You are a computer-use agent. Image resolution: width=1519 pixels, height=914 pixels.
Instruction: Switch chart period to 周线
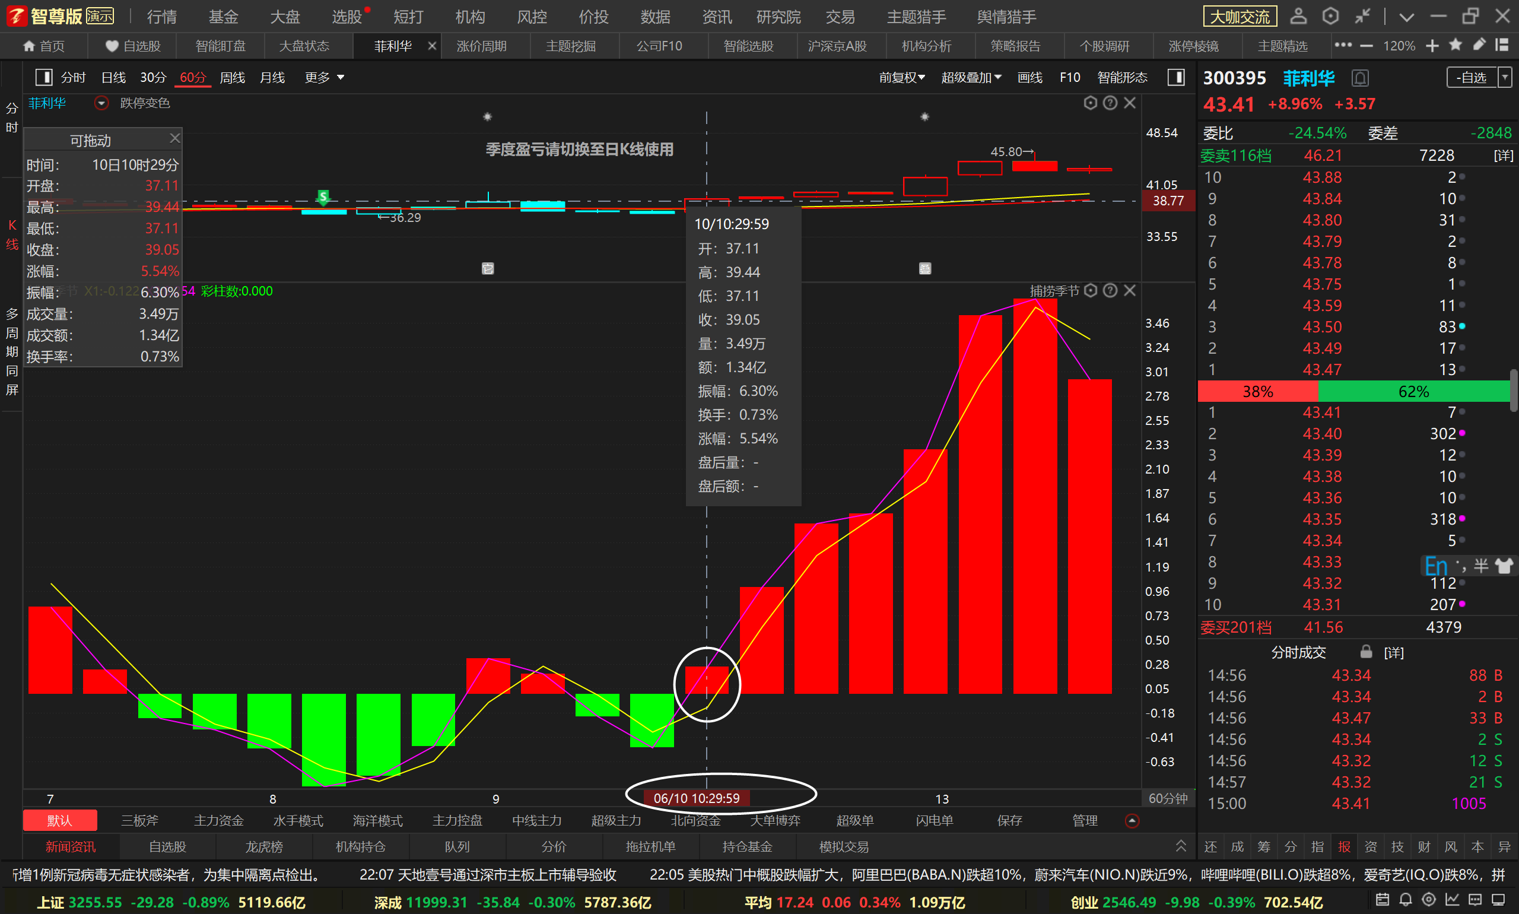(x=232, y=78)
